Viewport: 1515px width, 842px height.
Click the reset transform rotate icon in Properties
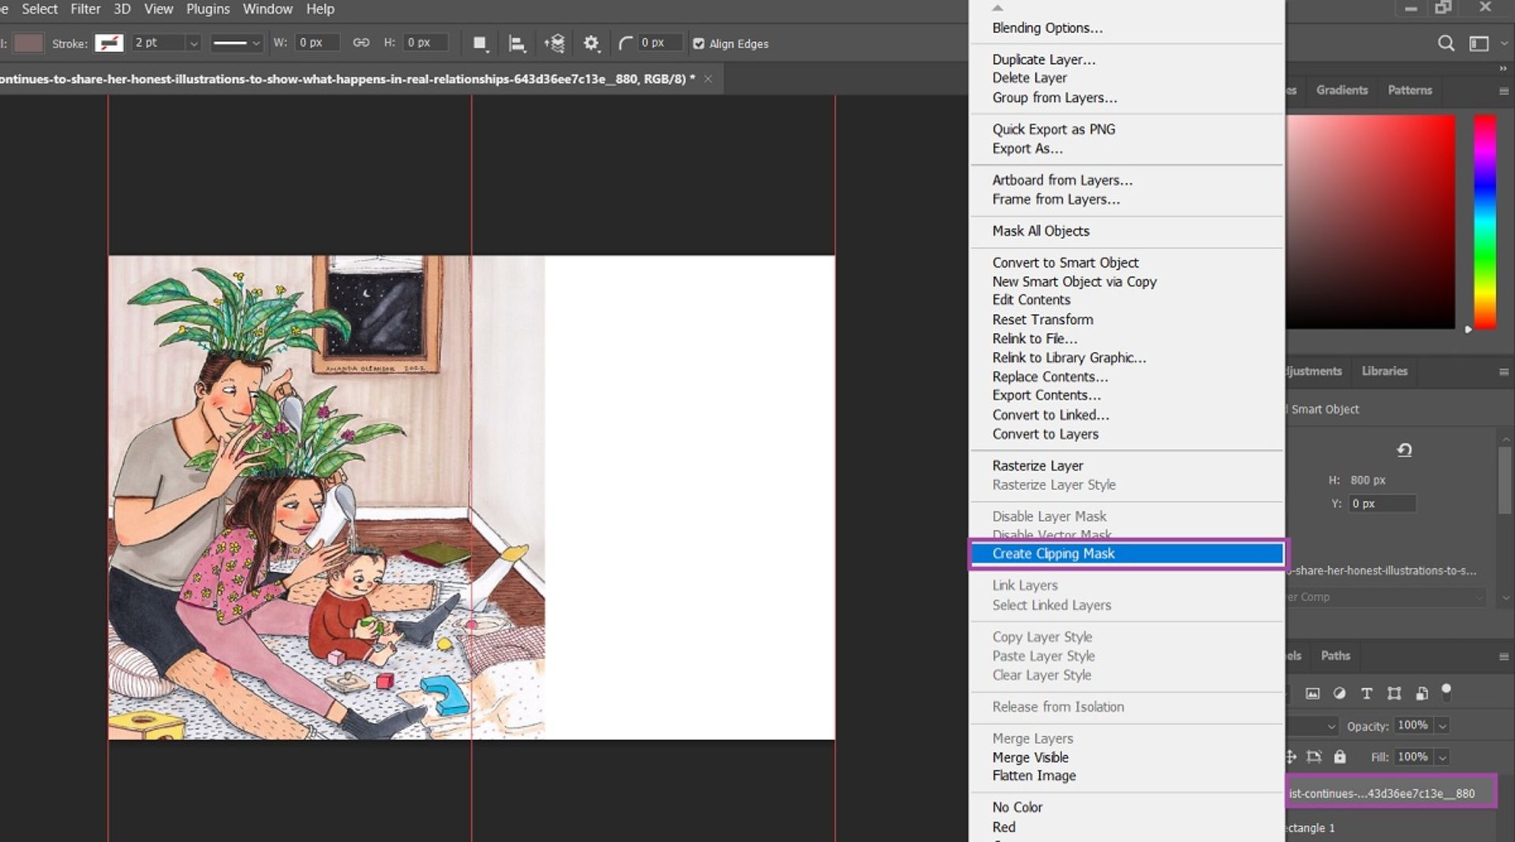coord(1405,450)
